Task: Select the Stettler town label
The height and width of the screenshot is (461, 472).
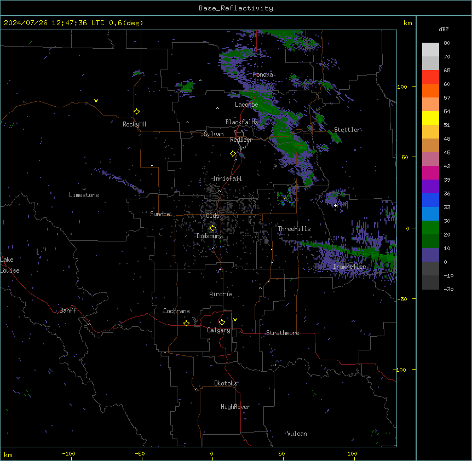Action: click(x=347, y=130)
